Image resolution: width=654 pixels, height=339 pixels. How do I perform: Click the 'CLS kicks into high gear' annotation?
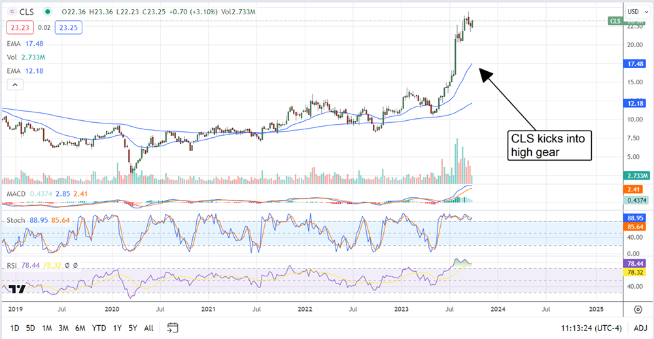pyautogui.click(x=551, y=145)
